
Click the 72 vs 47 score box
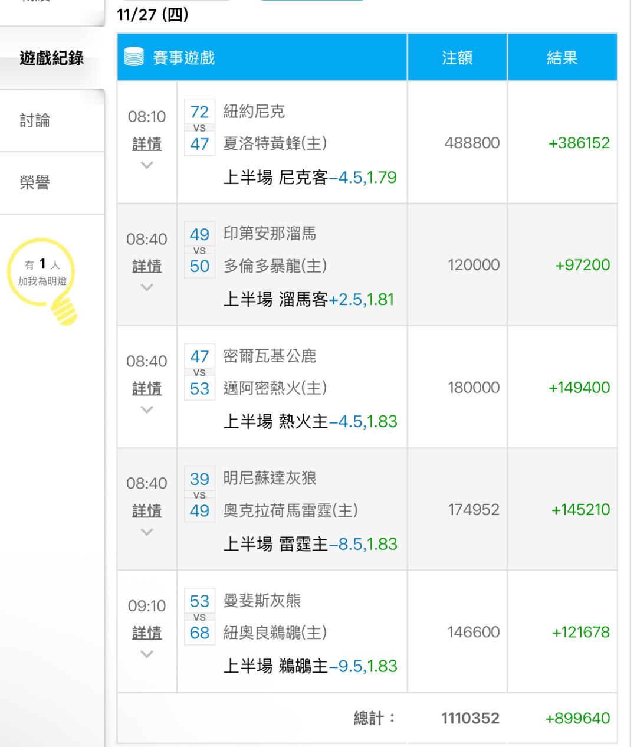pyautogui.click(x=199, y=127)
